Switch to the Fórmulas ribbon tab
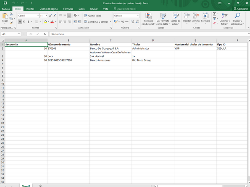Image resolution: width=250 pixels, height=187 pixels. pos(68,9)
